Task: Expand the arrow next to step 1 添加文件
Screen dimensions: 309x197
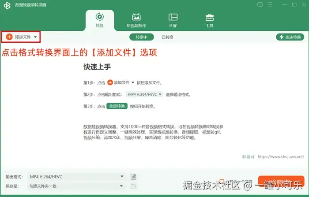Action: tap(133, 83)
